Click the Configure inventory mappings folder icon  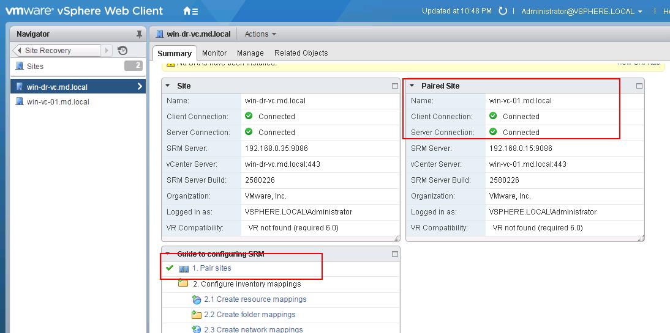[x=183, y=284]
